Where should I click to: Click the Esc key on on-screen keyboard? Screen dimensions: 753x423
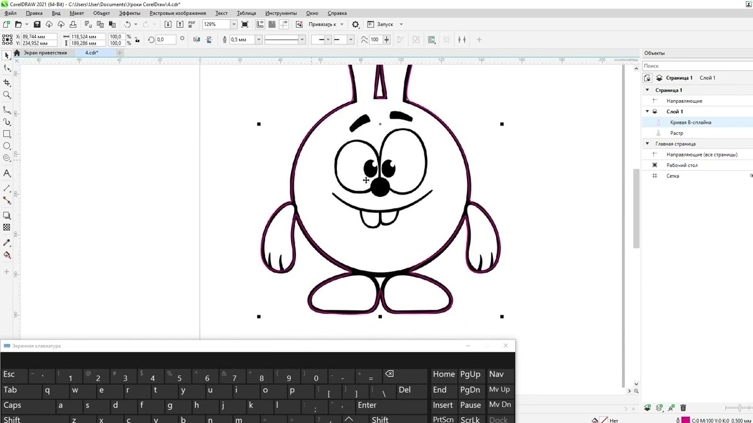(x=12, y=374)
